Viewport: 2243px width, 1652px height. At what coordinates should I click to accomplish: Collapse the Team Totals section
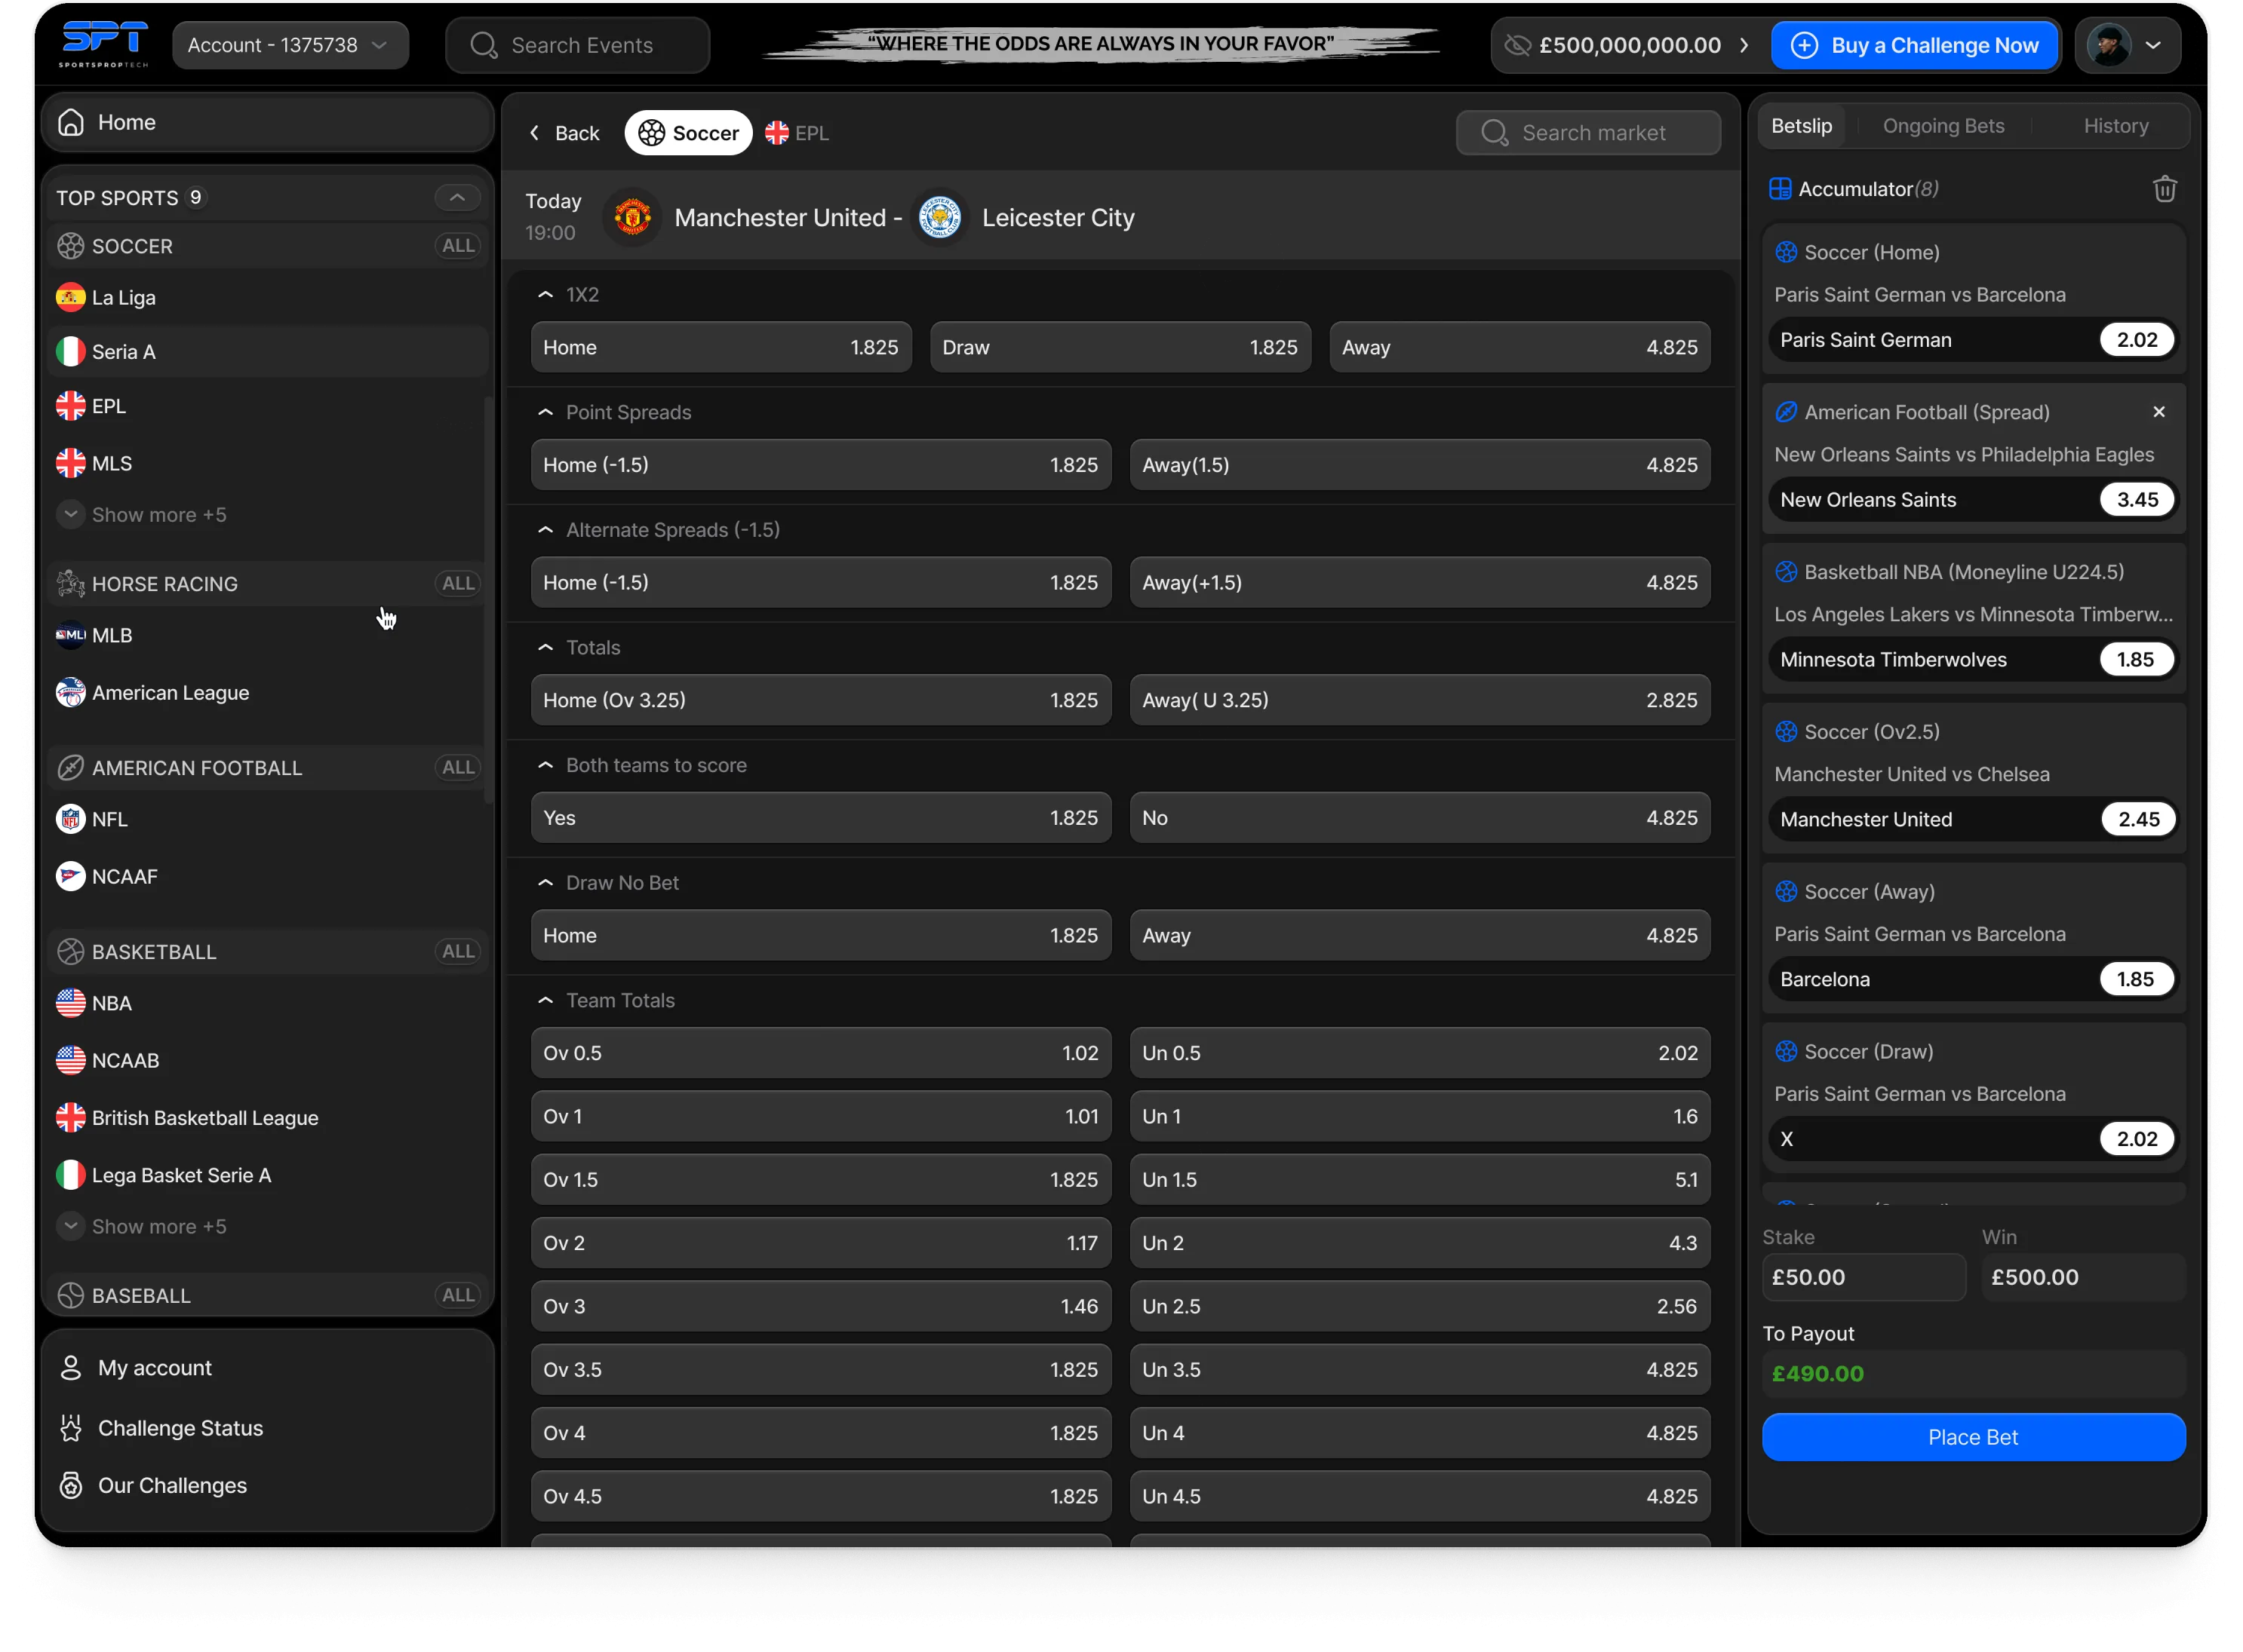pos(545,1000)
